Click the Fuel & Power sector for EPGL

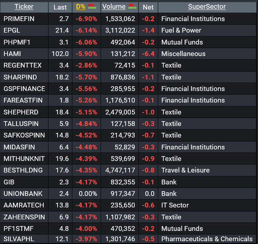(x=181, y=30)
